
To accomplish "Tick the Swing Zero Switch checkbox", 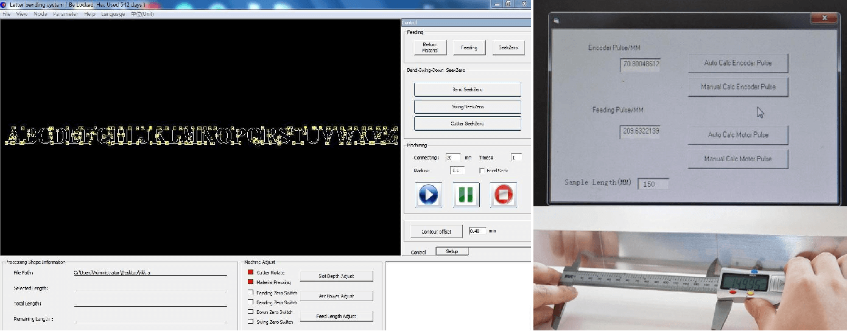I will click(x=250, y=322).
